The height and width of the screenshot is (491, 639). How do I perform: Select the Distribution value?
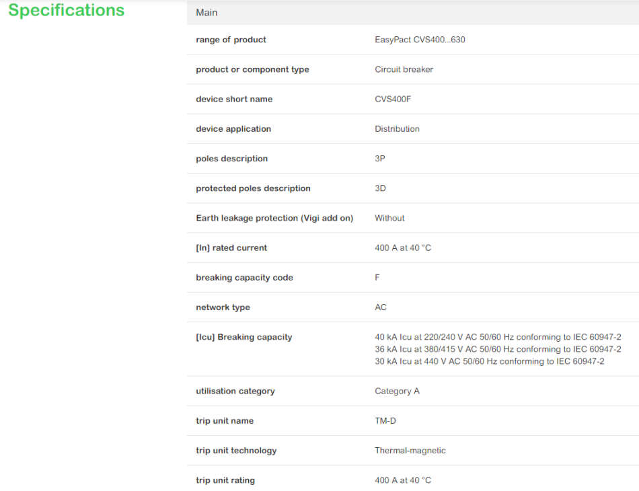pos(397,128)
